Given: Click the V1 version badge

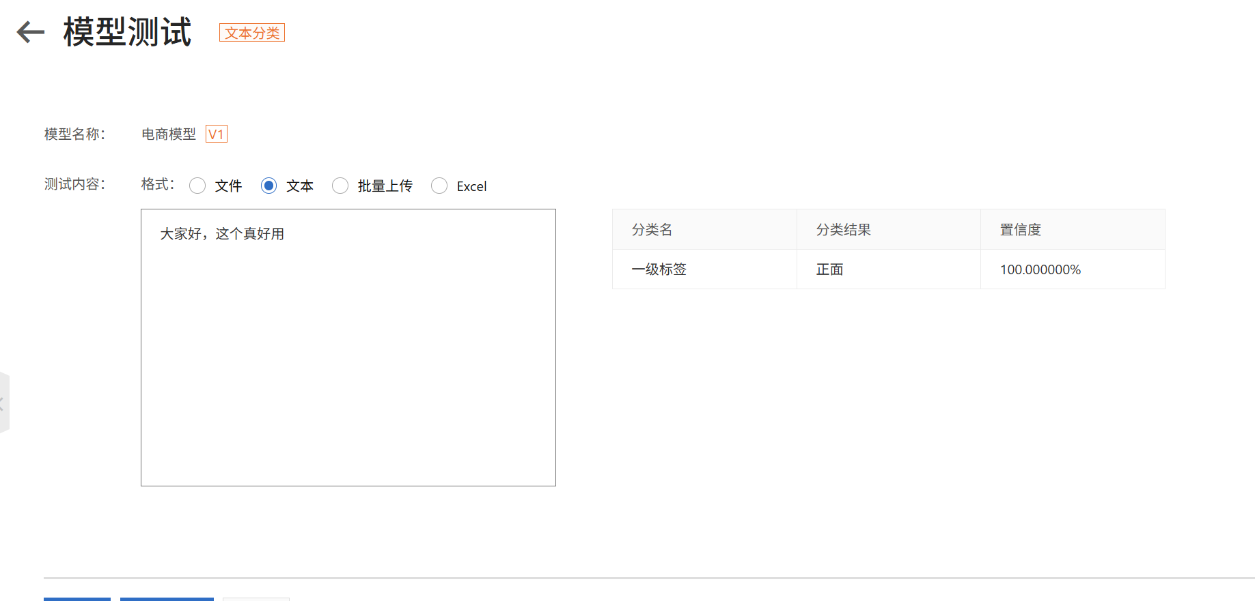Looking at the screenshot, I should (x=216, y=134).
